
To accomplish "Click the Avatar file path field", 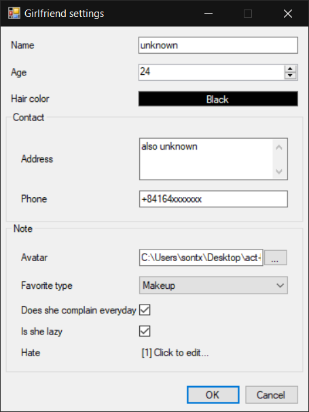I will click(201, 258).
